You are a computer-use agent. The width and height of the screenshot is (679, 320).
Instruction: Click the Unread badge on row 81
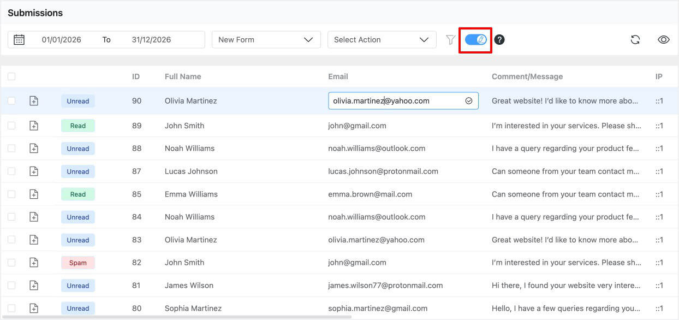click(78, 286)
